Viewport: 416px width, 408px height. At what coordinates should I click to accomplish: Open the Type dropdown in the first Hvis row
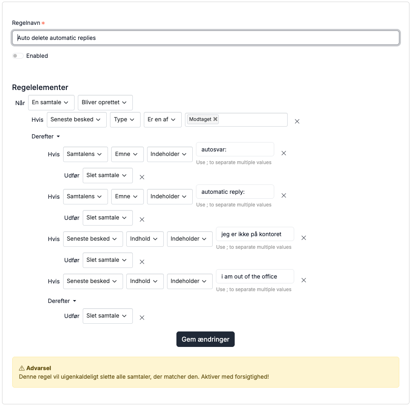click(125, 120)
